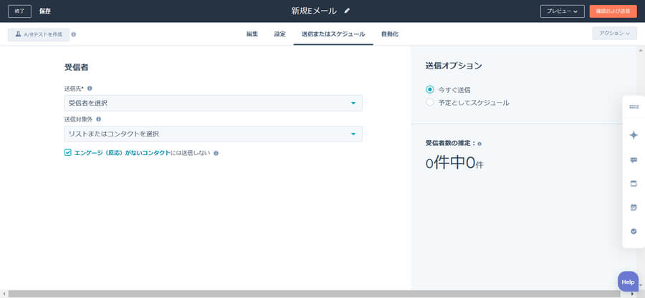
Task: Open リストまたはコンタクトを選択 dropdown
Action: (213, 134)
